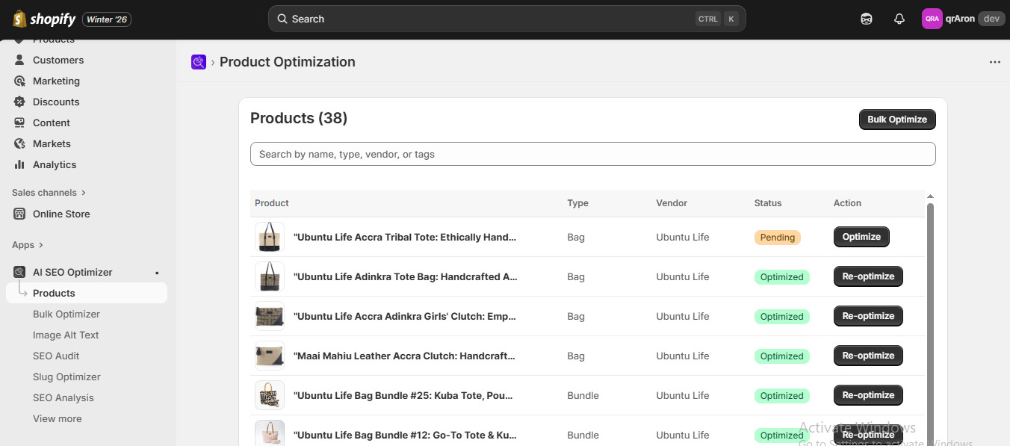The width and height of the screenshot is (1010, 446).
Task: Click the product search field
Action: coord(592,154)
